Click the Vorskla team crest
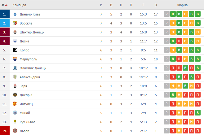 (15, 23)
